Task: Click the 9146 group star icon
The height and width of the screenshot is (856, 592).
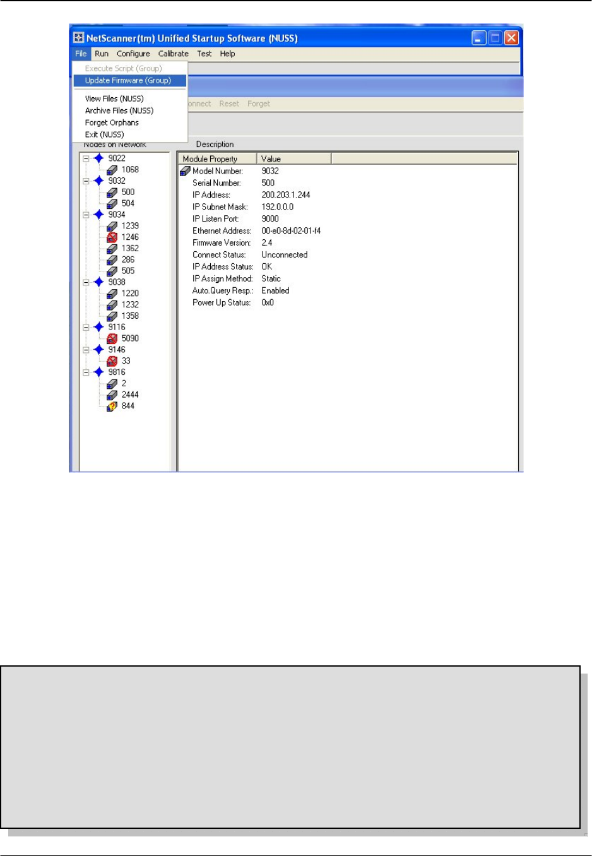Action: point(98,350)
